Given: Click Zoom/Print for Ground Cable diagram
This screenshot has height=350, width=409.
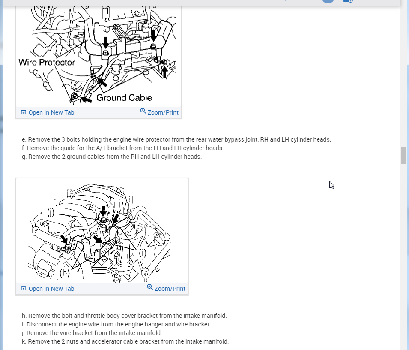Looking at the screenshot, I should click(159, 112).
